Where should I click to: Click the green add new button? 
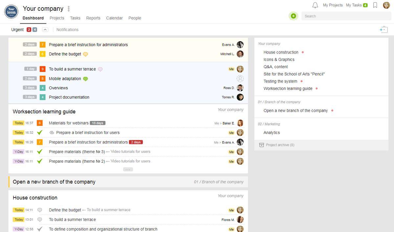point(294,16)
